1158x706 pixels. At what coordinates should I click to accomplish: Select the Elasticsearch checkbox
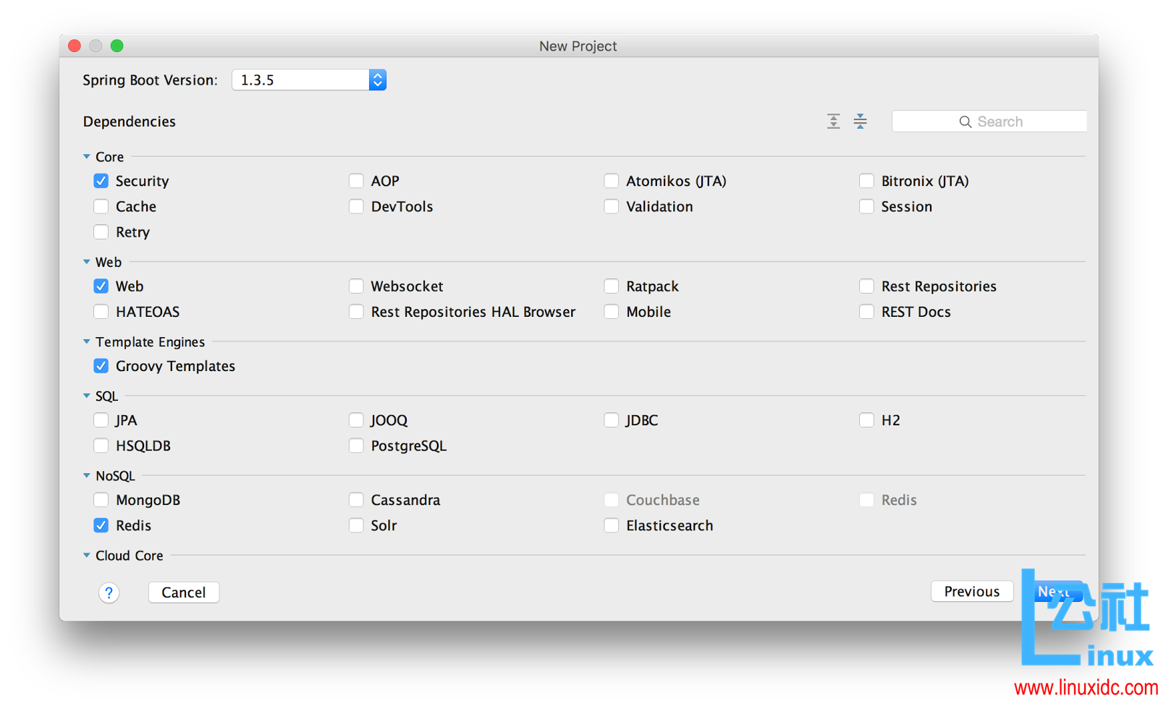612,526
